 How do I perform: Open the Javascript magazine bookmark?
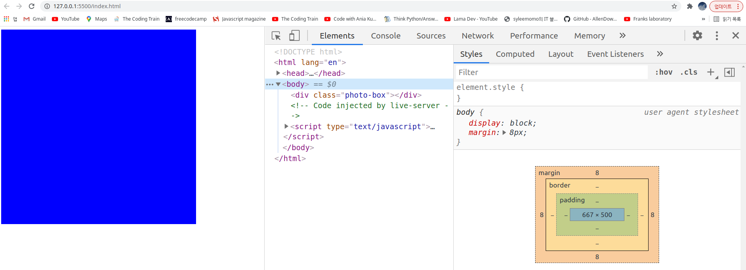(239, 19)
